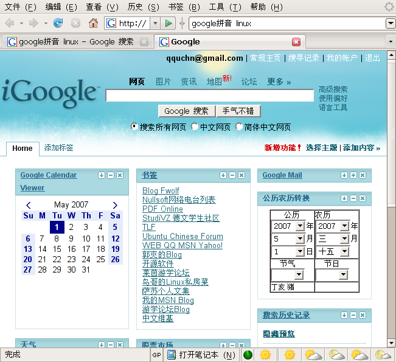Open the search bar engine dropdown
Viewport: 396px width, 362px height.
point(391,24)
